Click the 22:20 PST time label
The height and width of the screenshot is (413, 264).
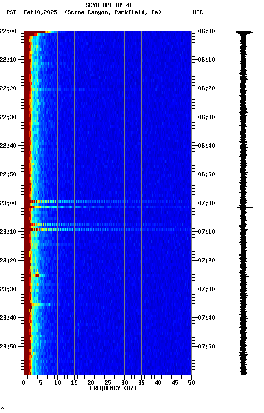pyautogui.click(x=8, y=88)
